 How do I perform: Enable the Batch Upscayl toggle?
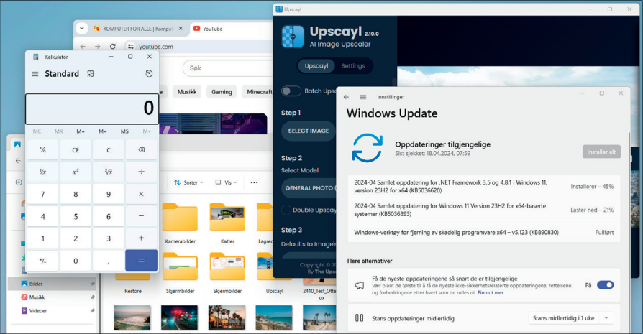coord(291,91)
